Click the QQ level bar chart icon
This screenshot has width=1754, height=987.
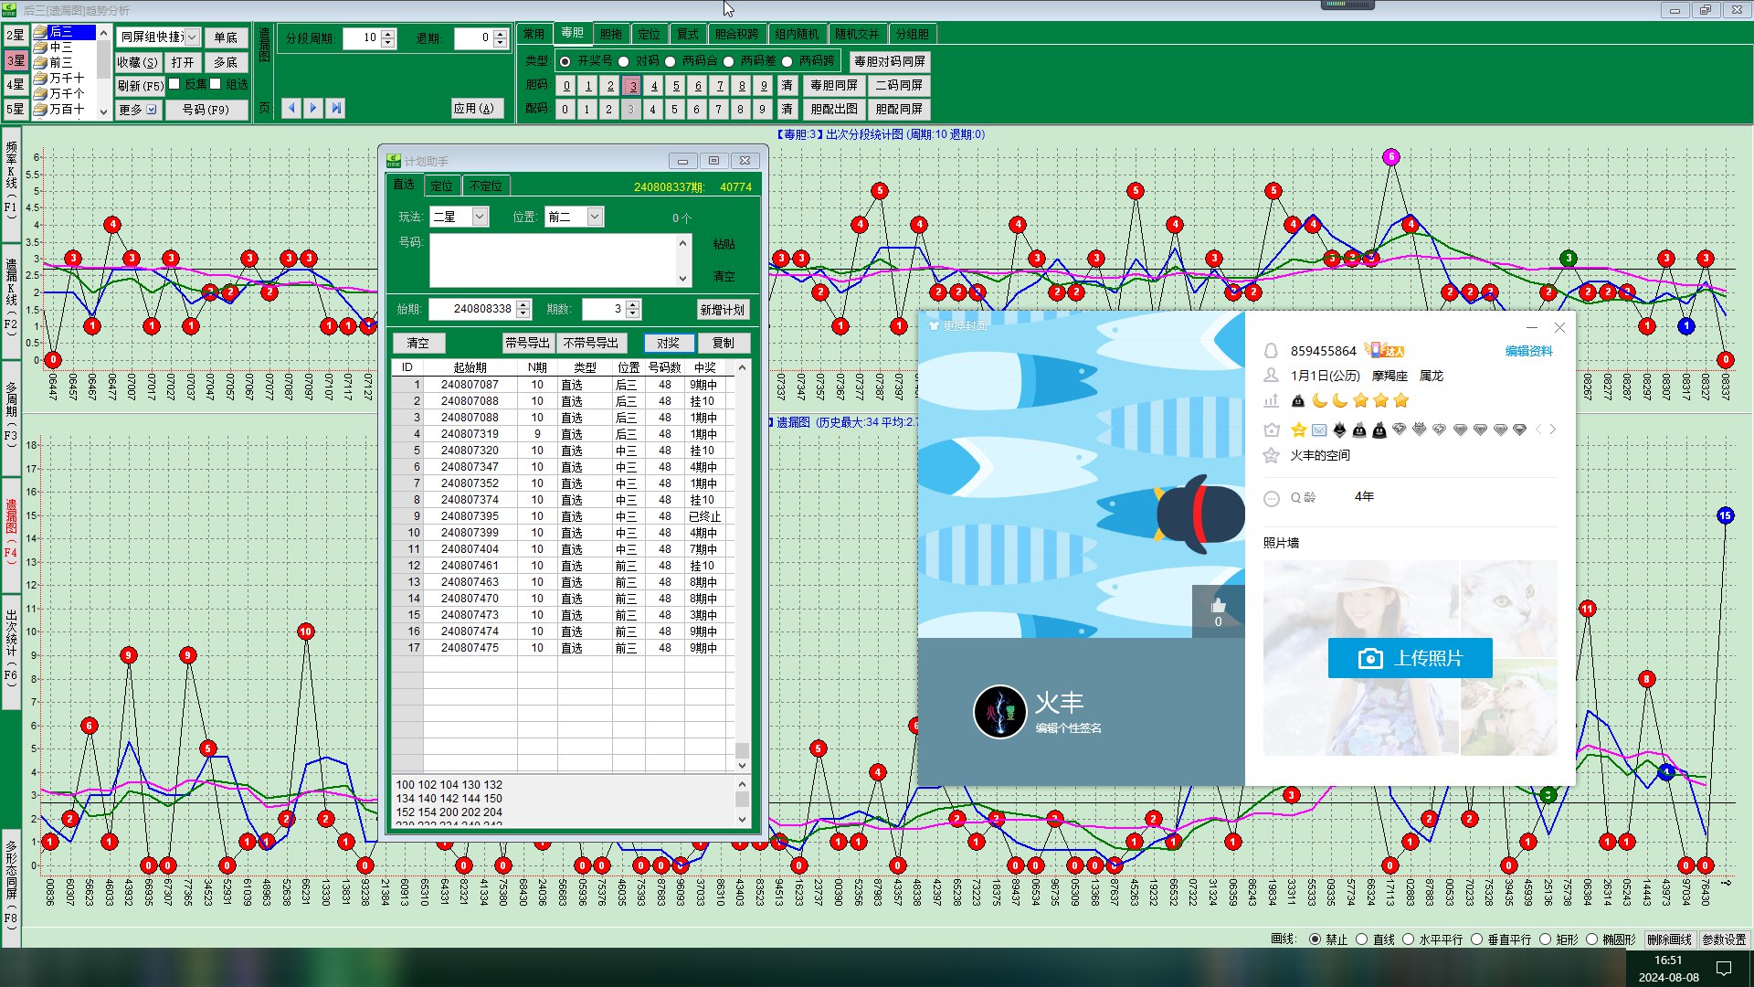1271,400
